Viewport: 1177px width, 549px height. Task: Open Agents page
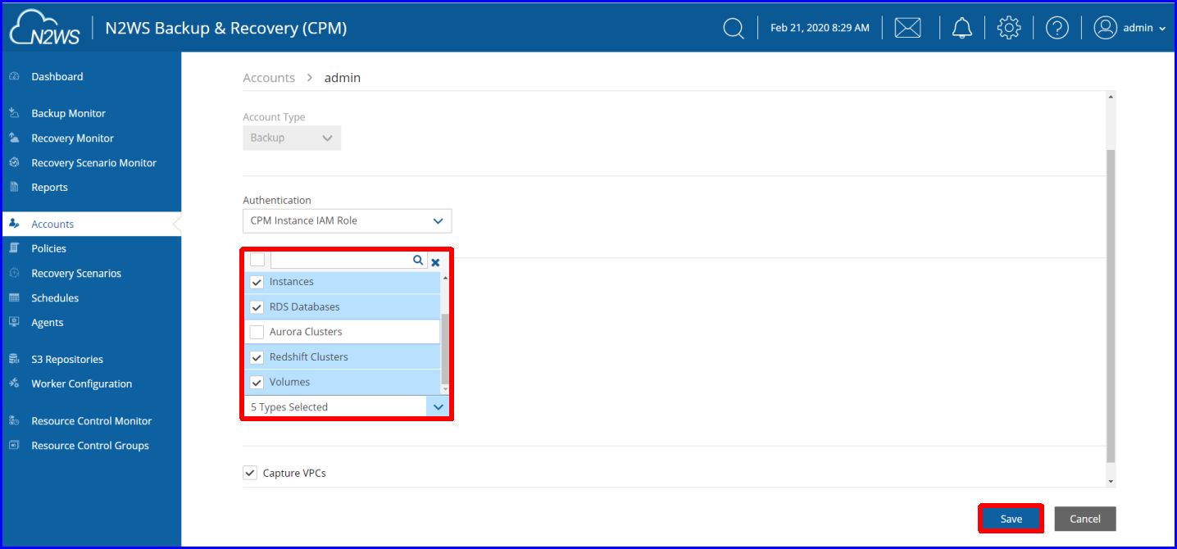click(x=47, y=322)
